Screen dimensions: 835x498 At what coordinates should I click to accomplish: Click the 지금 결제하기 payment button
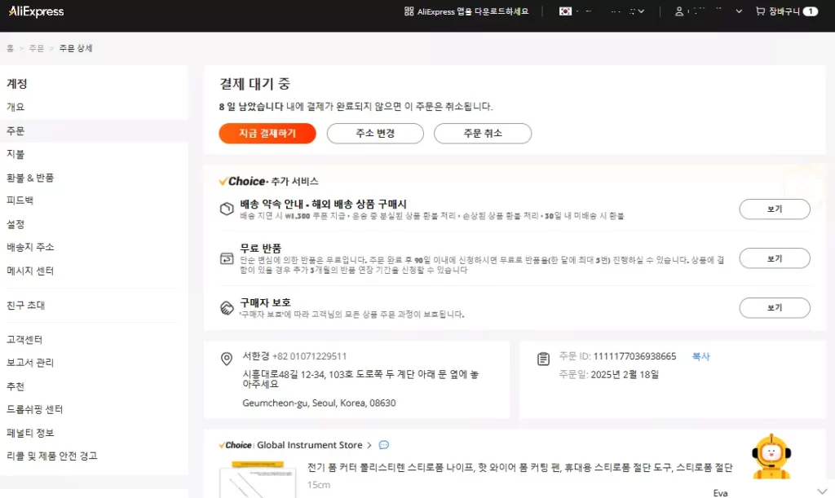coord(267,133)
